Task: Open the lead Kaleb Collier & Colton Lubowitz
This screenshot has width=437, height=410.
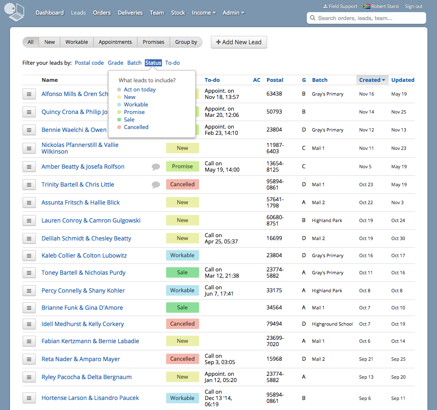Action: coord(84,256)
